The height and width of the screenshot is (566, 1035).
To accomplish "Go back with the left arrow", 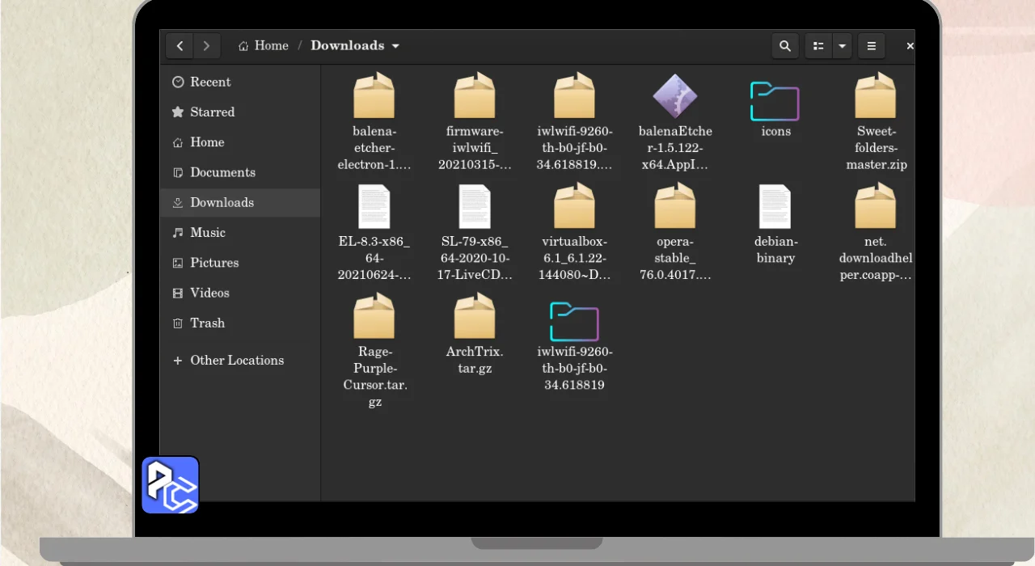I will click(x=180, y=46).
